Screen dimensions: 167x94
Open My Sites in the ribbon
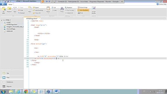(x=3, y=10)
